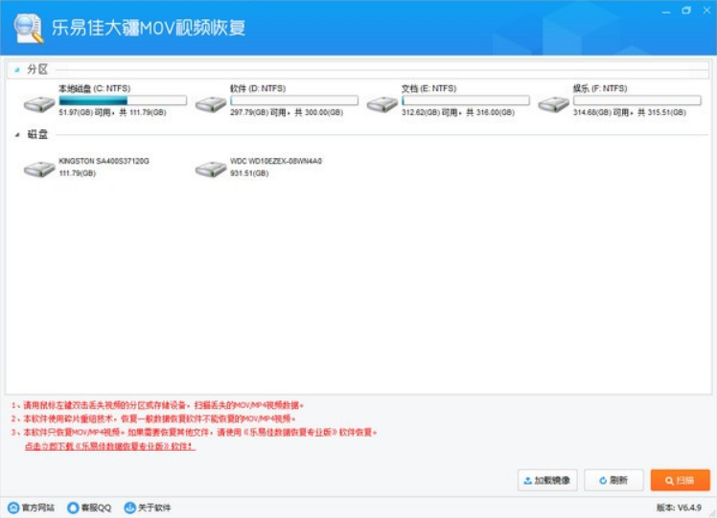Start scan with orange 扫描 button
The image size is (717, 518).
[x=681, y=481]
